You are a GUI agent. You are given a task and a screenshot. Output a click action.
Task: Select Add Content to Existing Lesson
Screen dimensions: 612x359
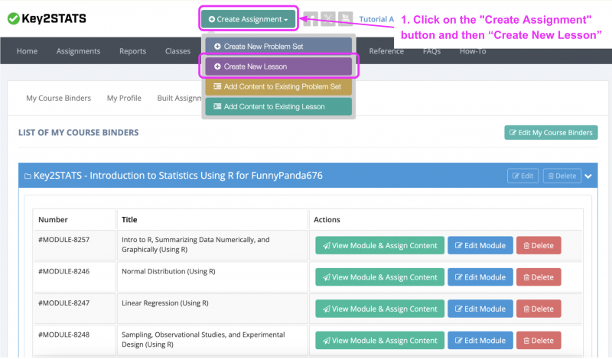278,106
